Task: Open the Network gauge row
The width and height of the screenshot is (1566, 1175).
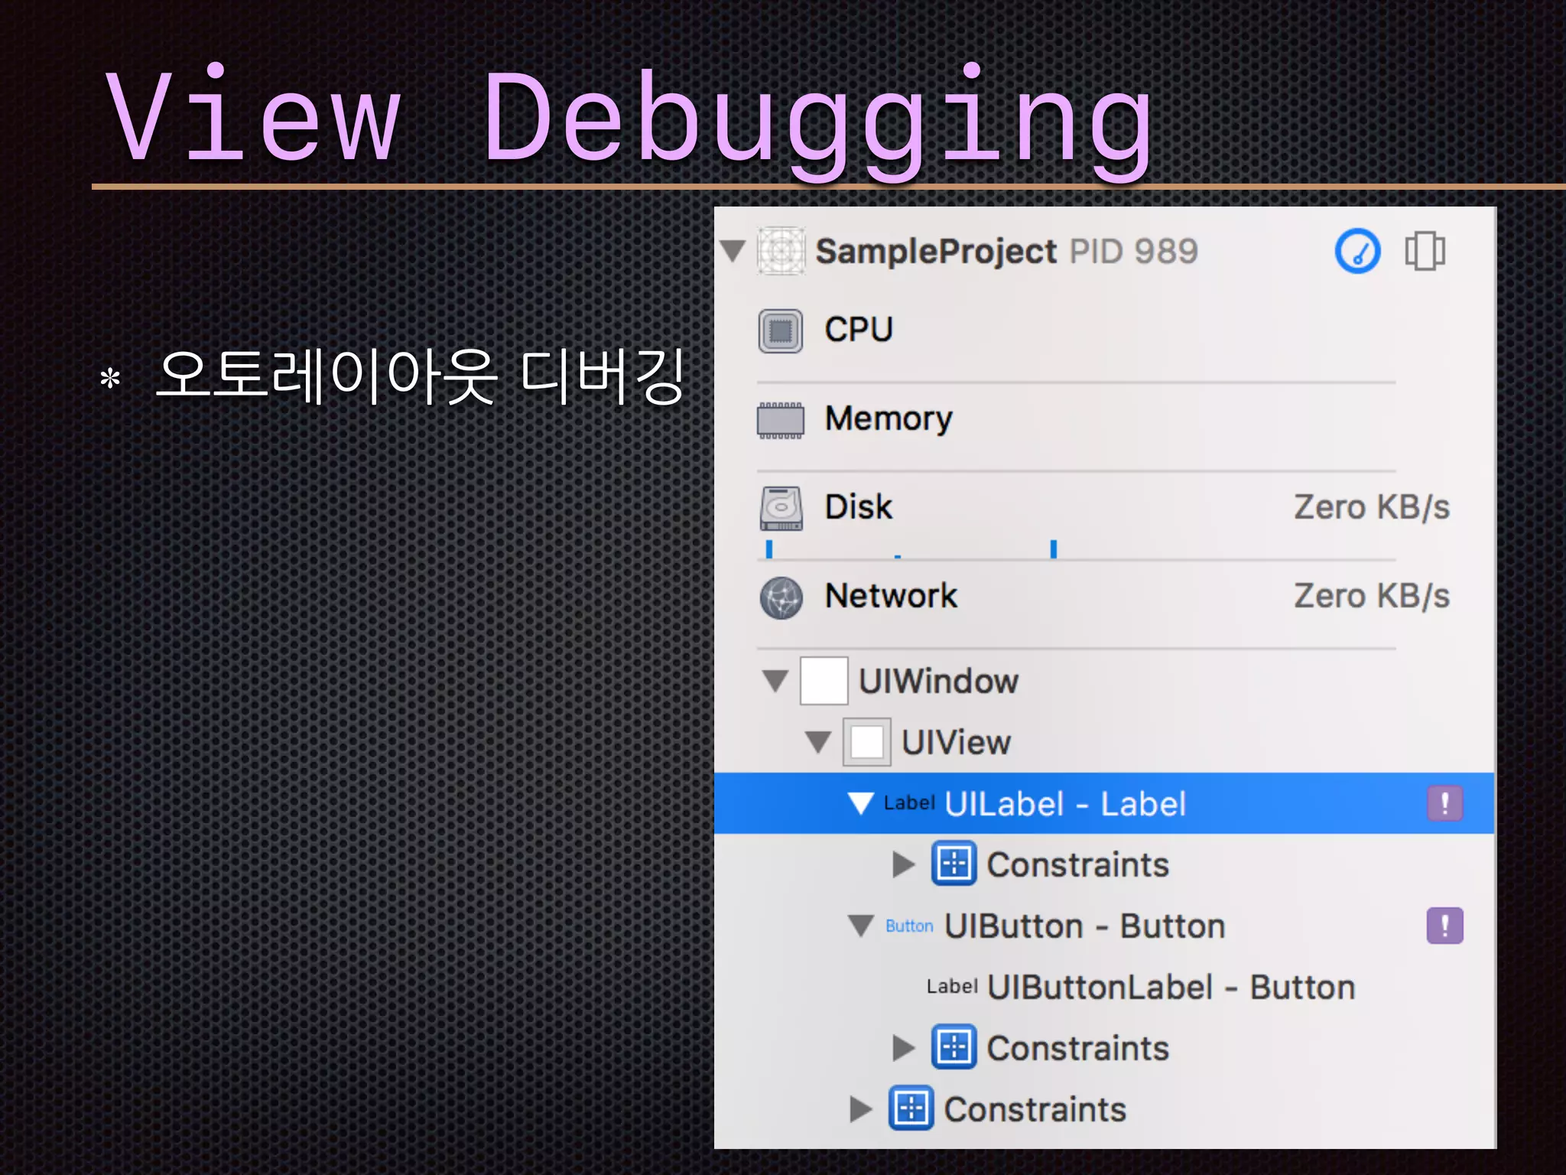Action: click(x=891, y=597)
